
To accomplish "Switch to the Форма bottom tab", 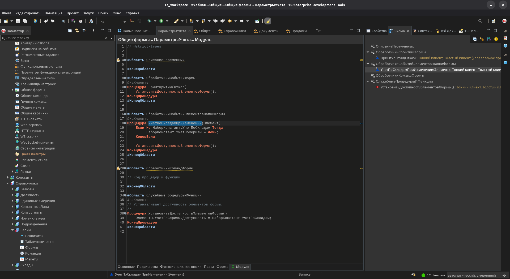I will click(222, 267).
